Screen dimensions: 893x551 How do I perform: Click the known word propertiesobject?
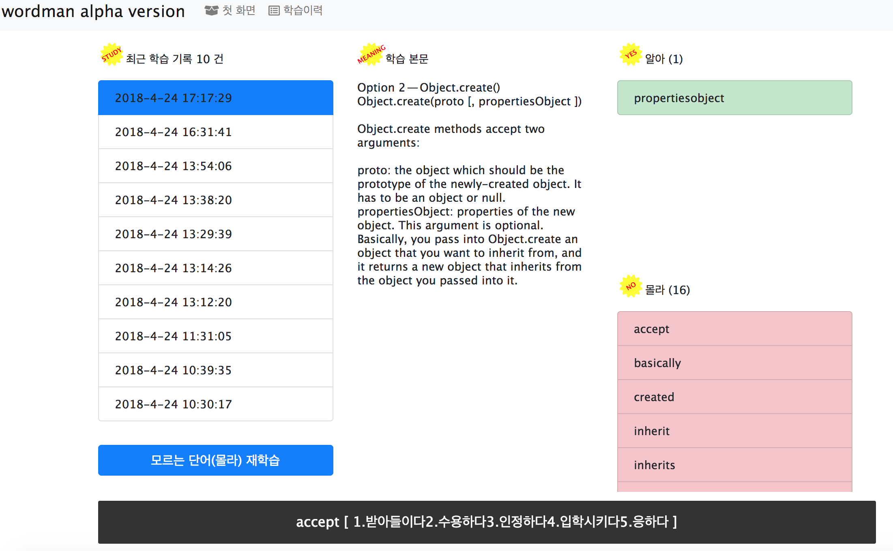point(735,98)
